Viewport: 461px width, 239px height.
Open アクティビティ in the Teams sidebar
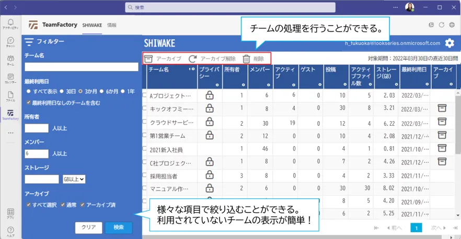[10, 23]
